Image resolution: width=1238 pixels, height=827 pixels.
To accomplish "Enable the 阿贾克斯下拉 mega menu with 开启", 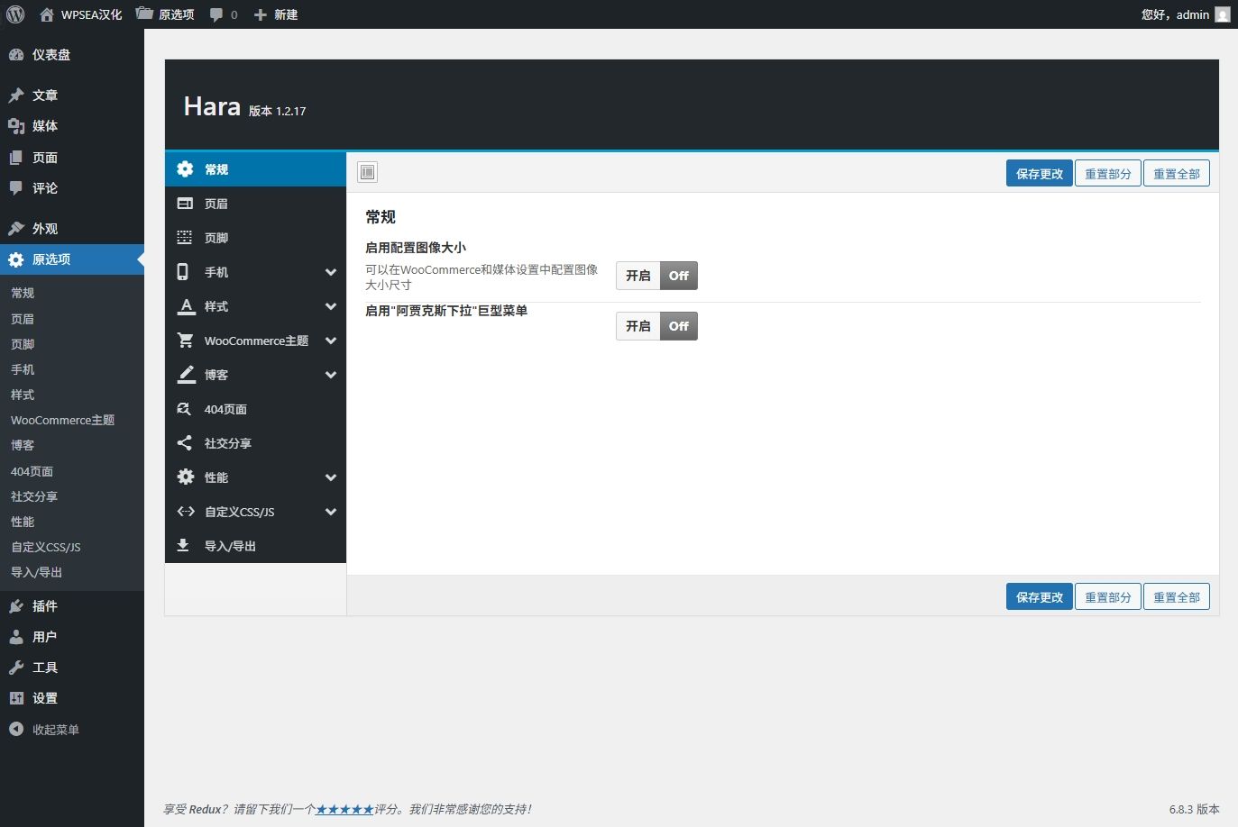I will coord(638,326).
